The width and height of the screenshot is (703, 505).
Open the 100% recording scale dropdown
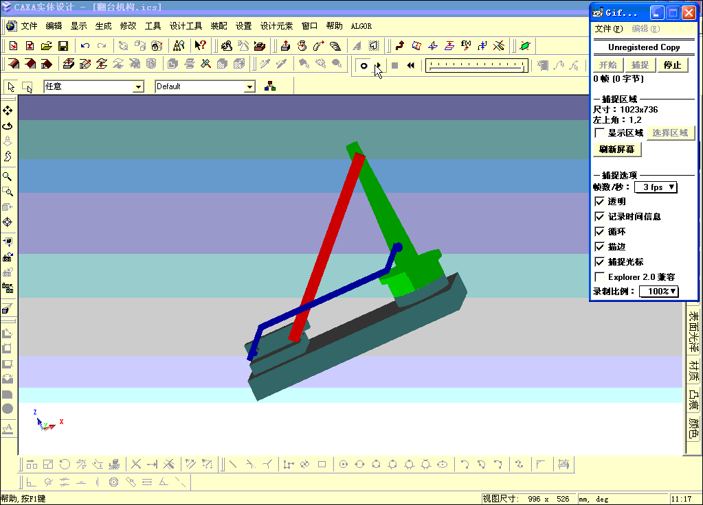pos(658,292)
